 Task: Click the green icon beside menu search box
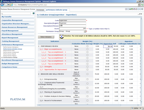click(x=34, y=13)
